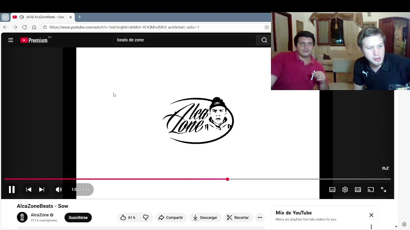Image resolution: width=410 pixels, height=230 pixels.
Task: Open the tab list dropdown arrow
Action: coord(5,17)
